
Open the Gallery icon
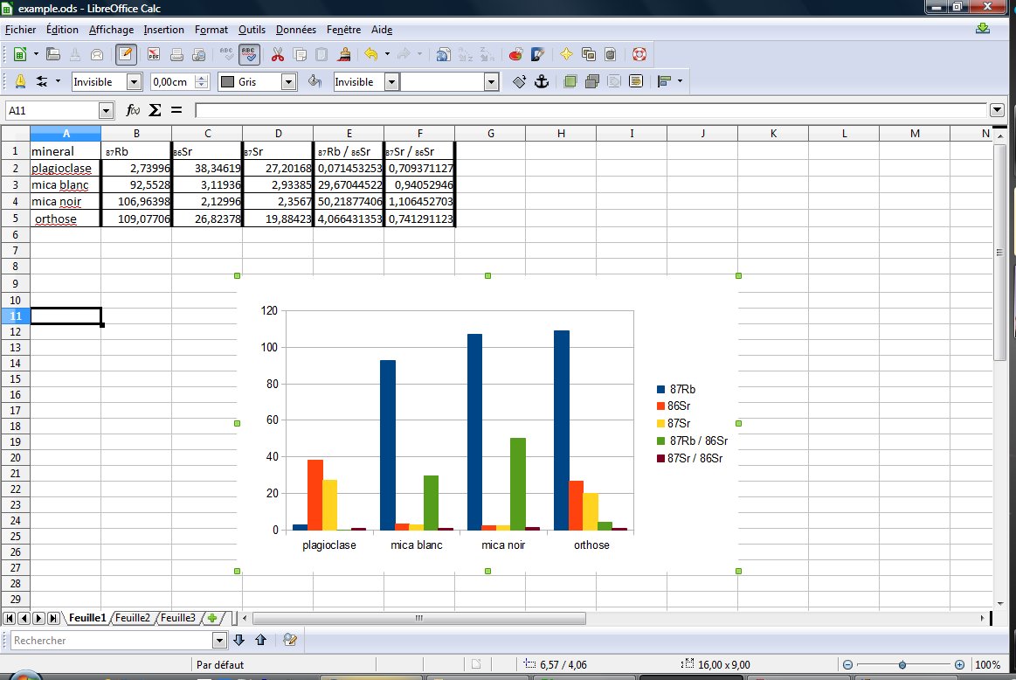[x=588, y=54]
